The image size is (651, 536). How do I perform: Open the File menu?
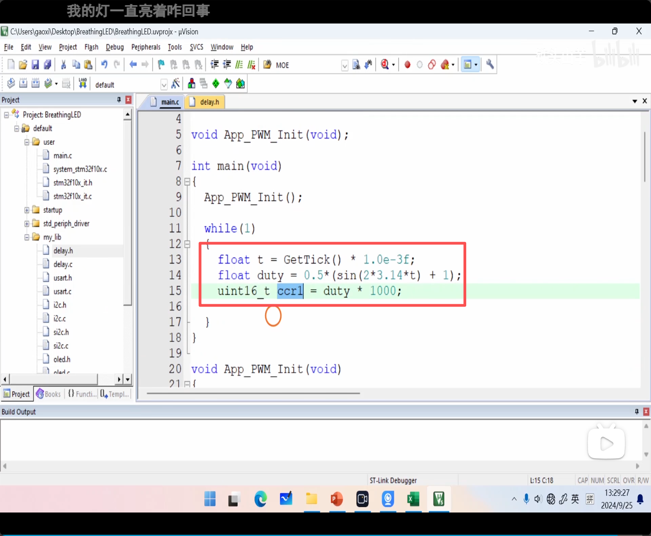coord(9,47)
